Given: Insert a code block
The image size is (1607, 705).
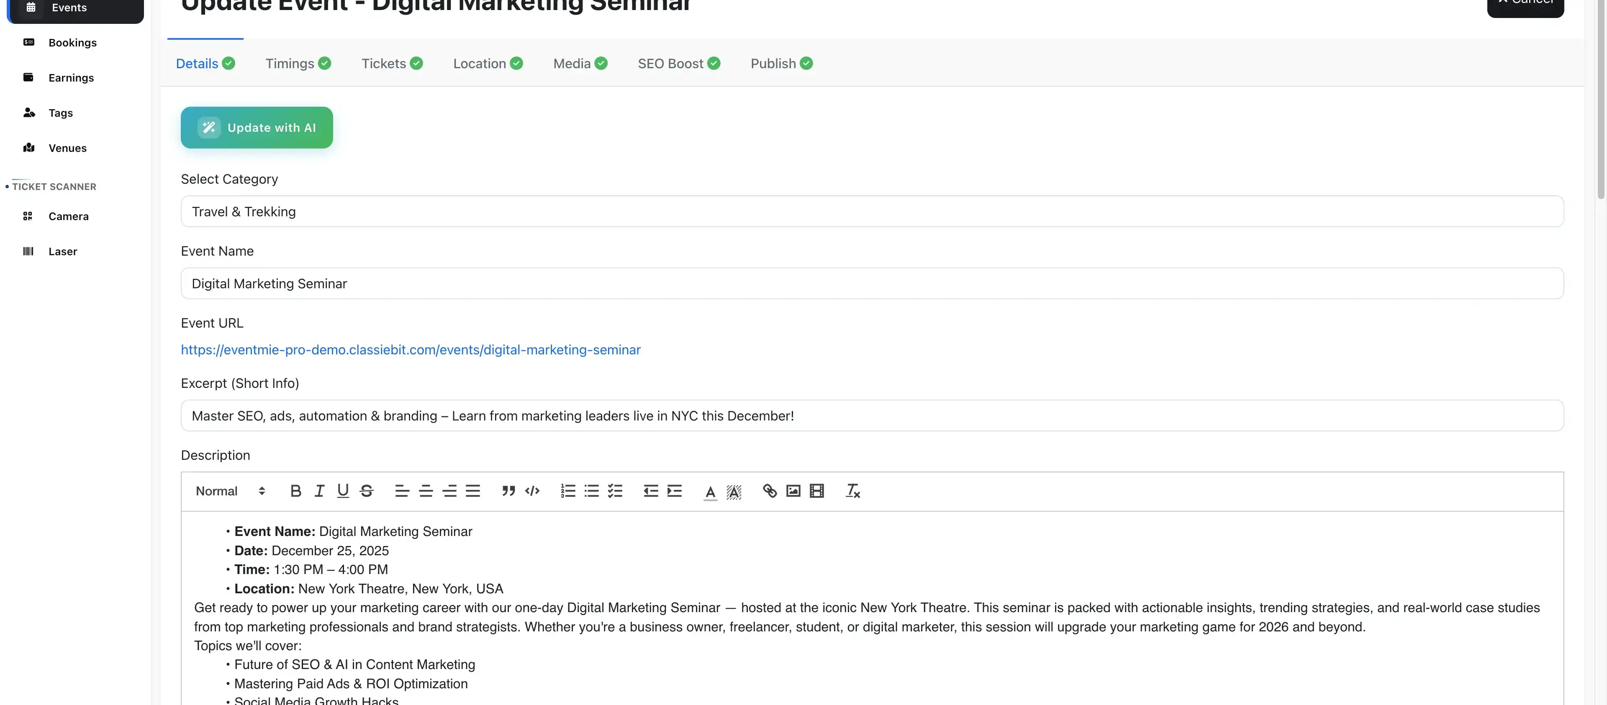Looking at the screenshot, I should (x=532, y=491).
